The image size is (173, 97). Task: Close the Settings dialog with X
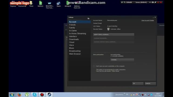pyautogui.click(x=155, y=17)
